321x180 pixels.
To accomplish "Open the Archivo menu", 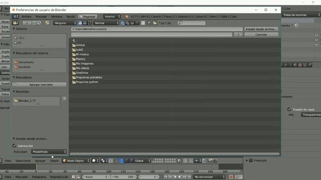I will click(27, 16).
